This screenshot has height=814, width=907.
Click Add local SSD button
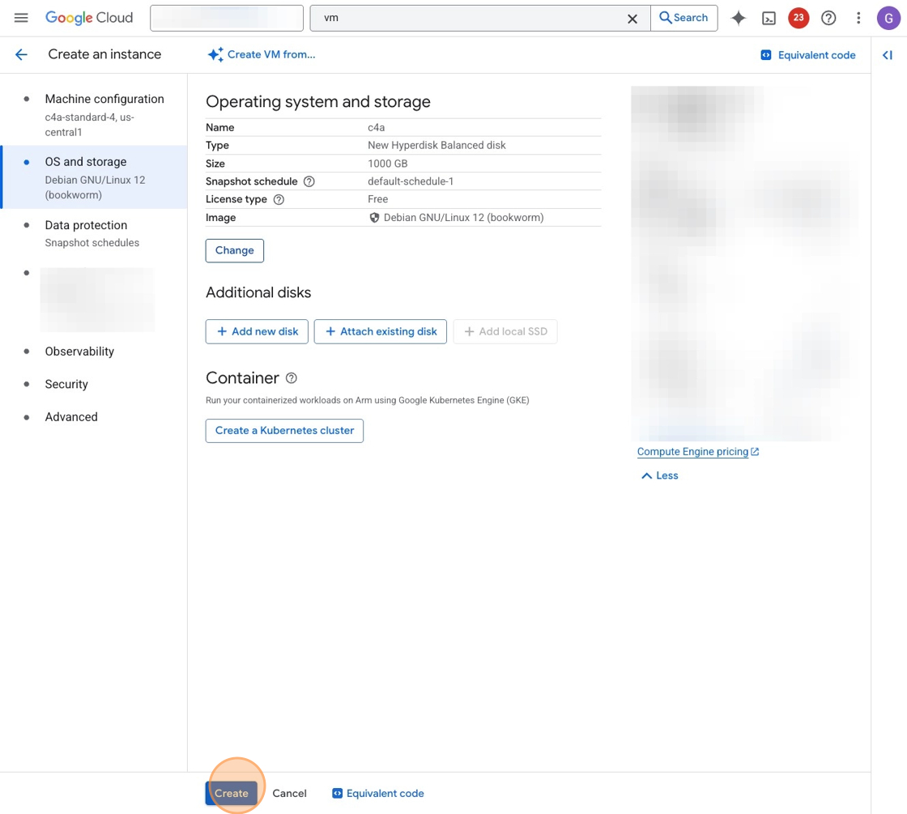click(x=505, y=331)
